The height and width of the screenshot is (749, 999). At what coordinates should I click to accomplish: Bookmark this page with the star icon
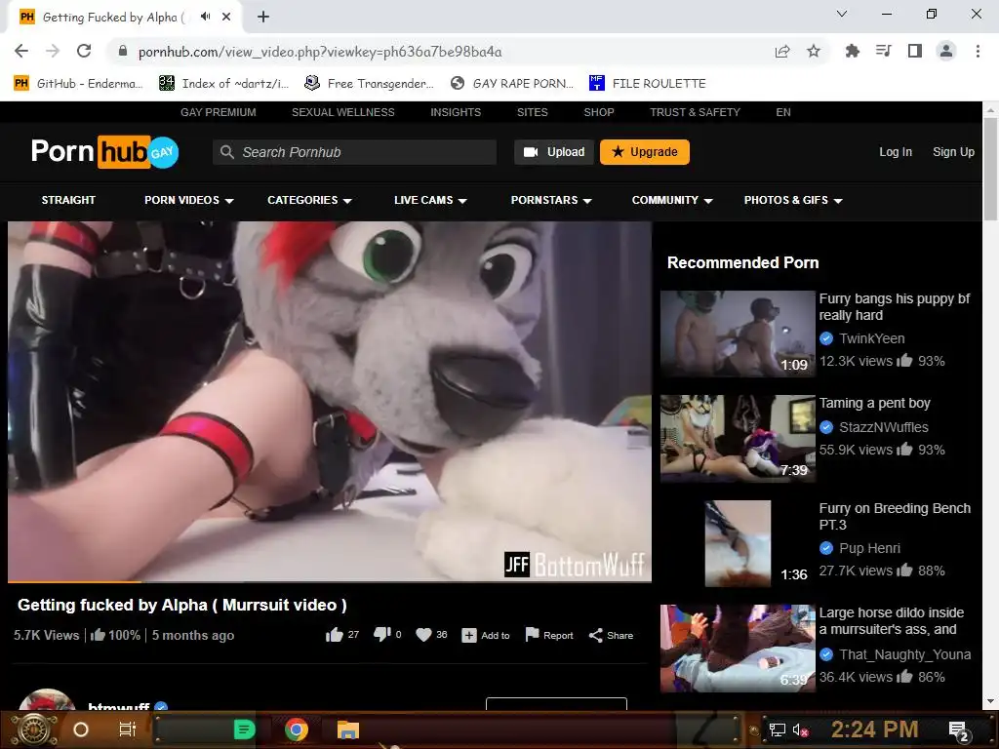tap(814, 51)
